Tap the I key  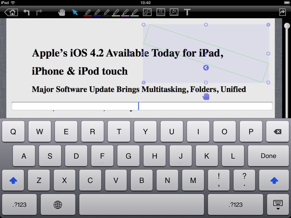198,132
